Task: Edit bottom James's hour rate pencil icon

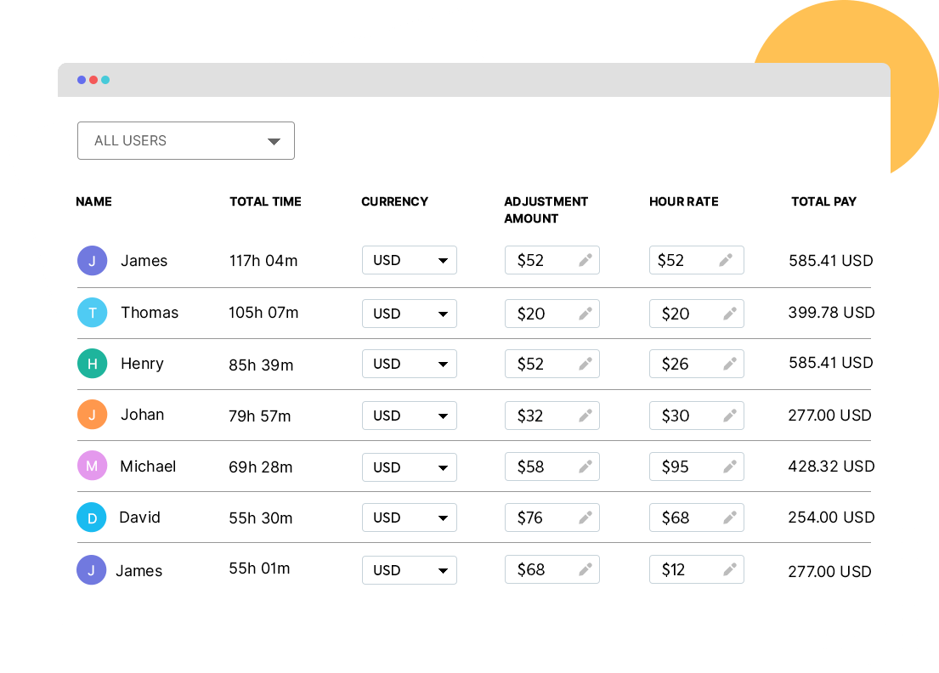Action: (x=730, y=569)
